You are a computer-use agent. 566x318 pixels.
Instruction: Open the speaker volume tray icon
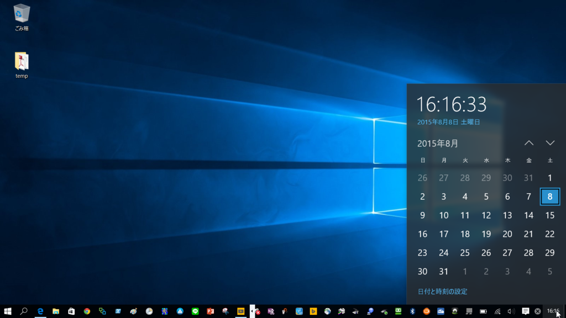pyautogui.click(x=511, y=311)
